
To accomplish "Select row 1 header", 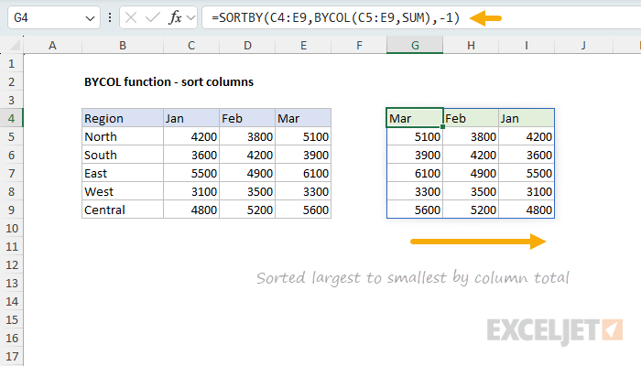I will (x=11, y=64).
